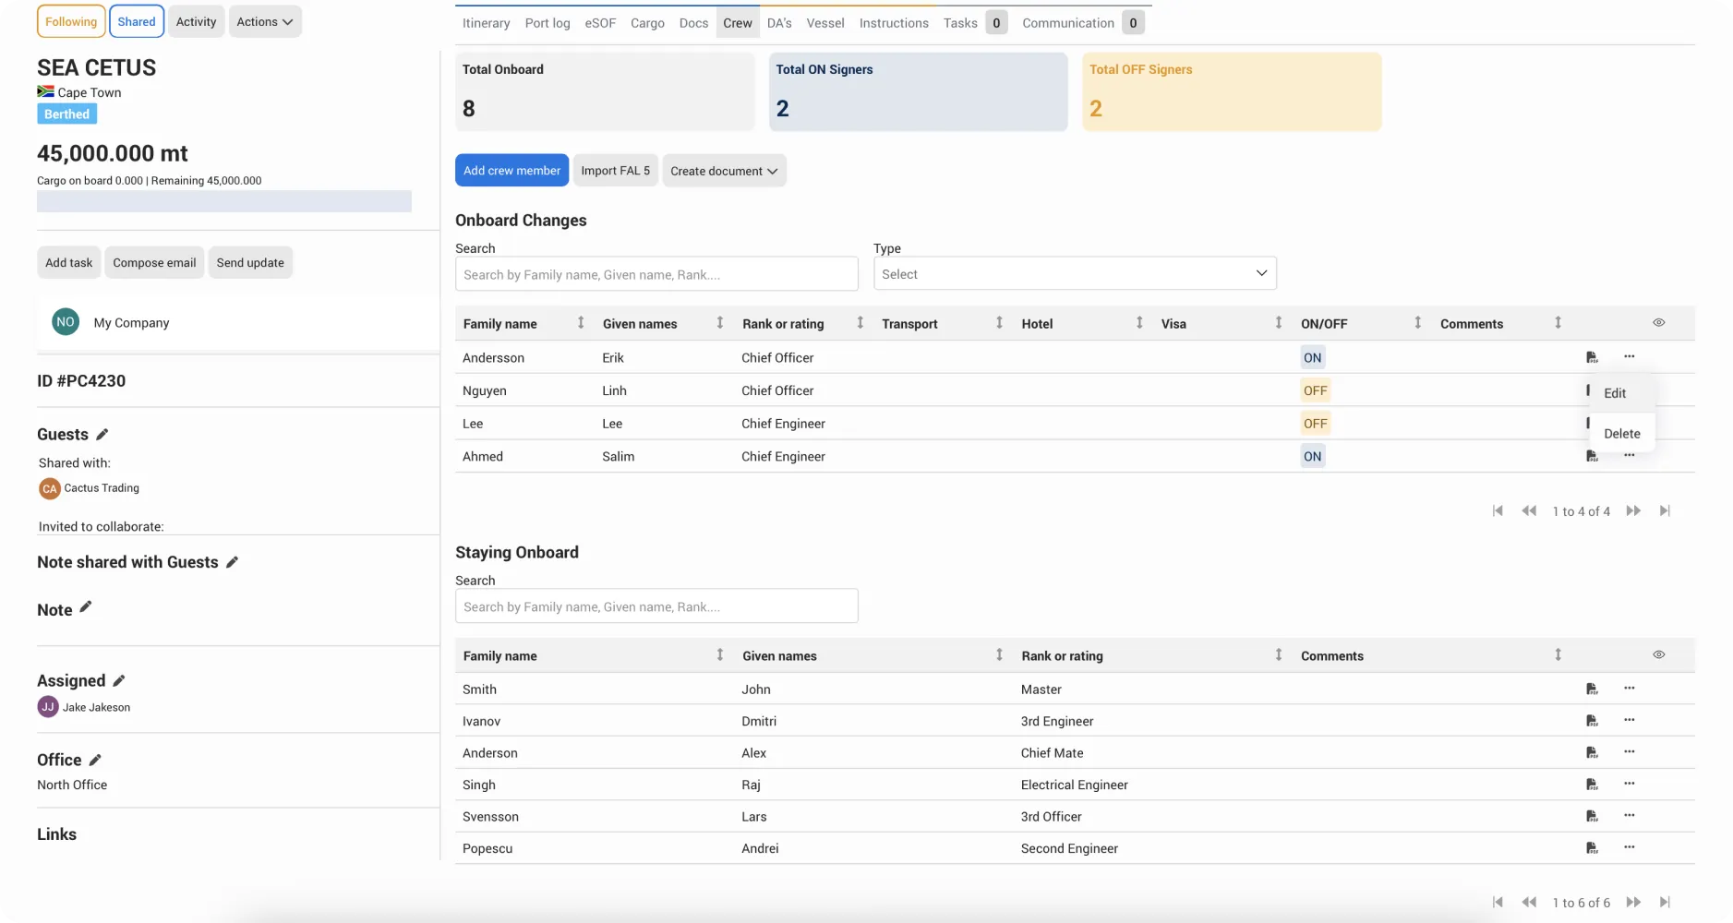The image size is (1733, 923).
Task: Open the Type select dropdown
Action: pyautogui.click(x=1075, y=274)
